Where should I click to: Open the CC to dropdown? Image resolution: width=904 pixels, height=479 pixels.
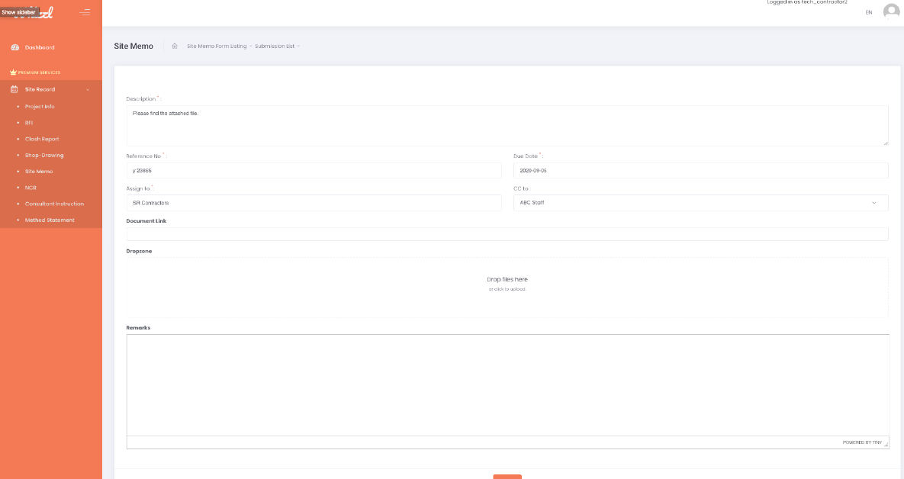(700, 203)
